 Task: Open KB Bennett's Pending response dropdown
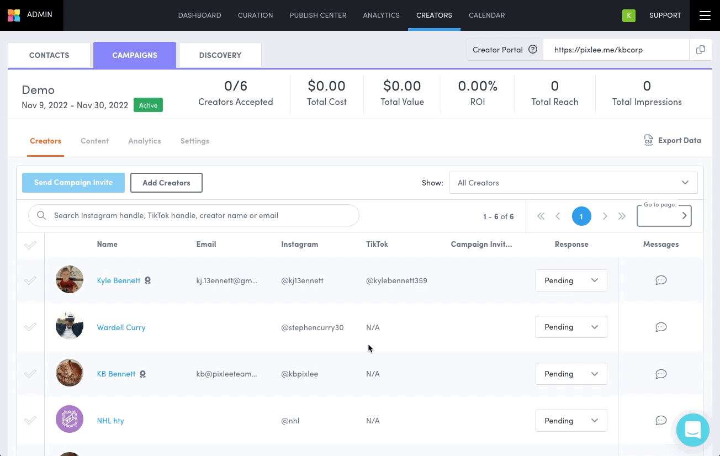coord(571,374)
